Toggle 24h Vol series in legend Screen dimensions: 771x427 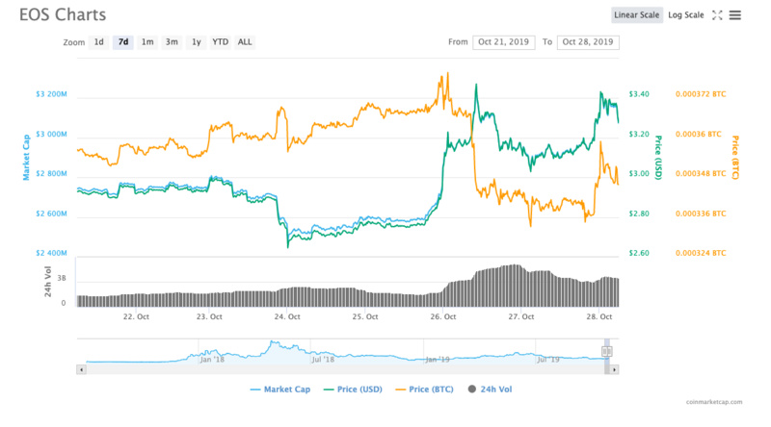pos(490,389)
